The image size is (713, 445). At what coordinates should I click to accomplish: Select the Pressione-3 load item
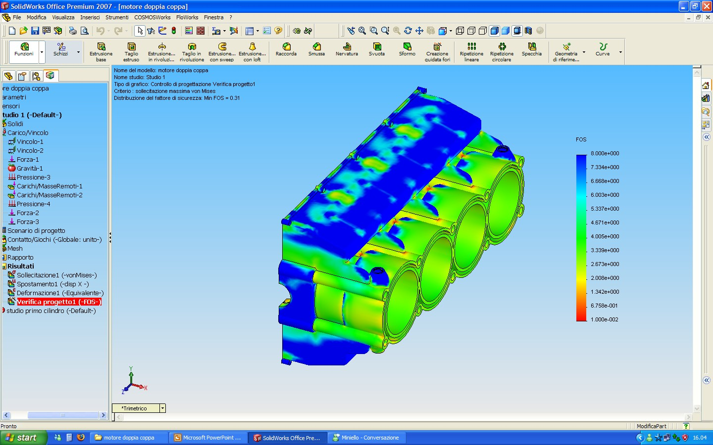point(33,178)
